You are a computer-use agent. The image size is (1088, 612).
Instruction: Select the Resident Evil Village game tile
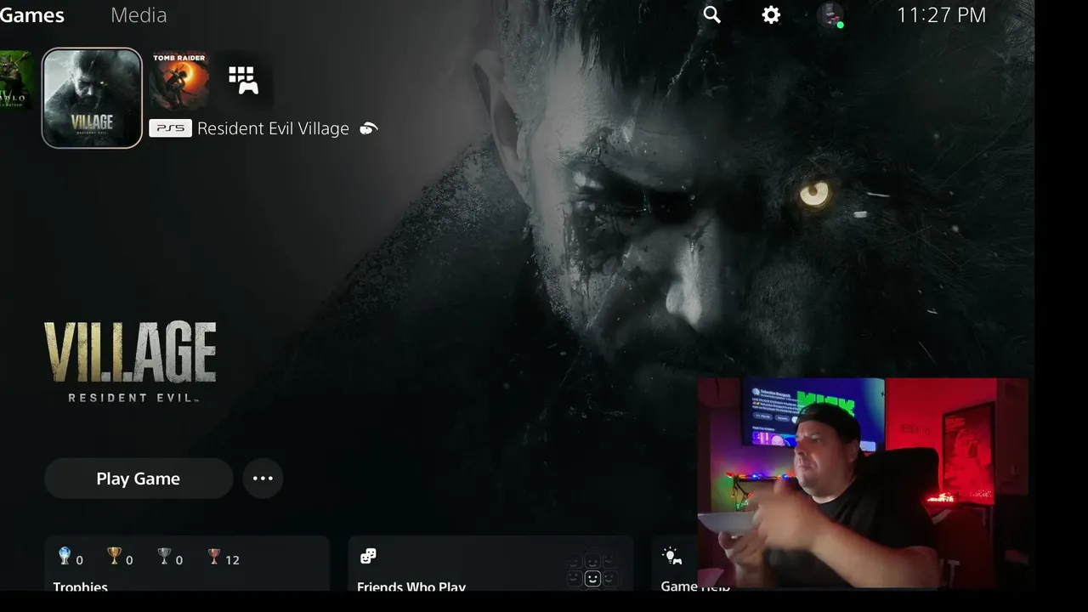tap(92, 98)
